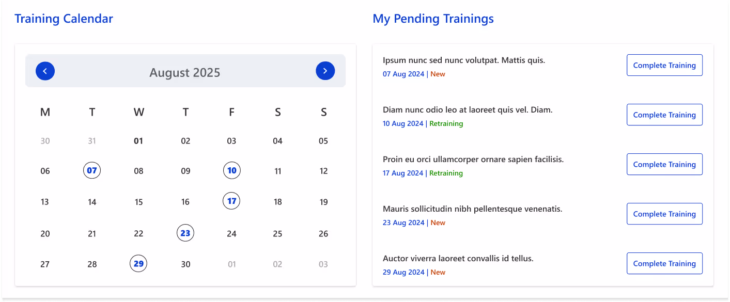Select the circled date 23 on the calendar
The image size is (730, 302).
tap(185, 233)
